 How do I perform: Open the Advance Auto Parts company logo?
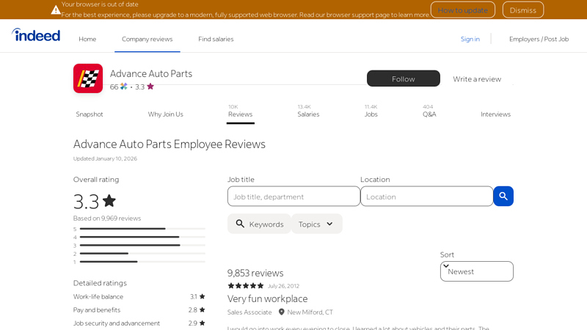coord(88,78)
